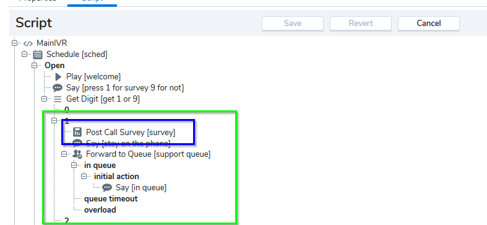
Task: Click the Revert button
Action: point(361,24)
